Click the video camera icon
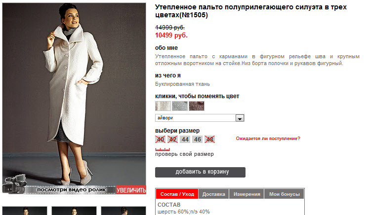This screenshot has width=369, height=215. coord(15,183)
